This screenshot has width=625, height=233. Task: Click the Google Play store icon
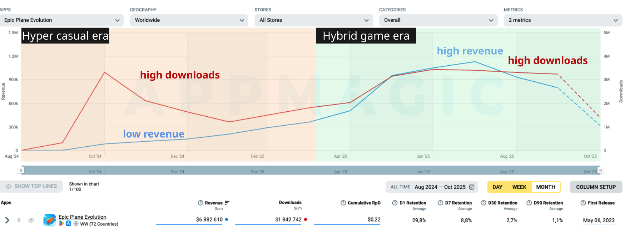click(x=62, y=224)
